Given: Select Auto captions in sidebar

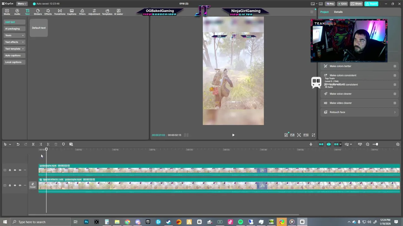Looking at the screenshot, I should [14, 55].
